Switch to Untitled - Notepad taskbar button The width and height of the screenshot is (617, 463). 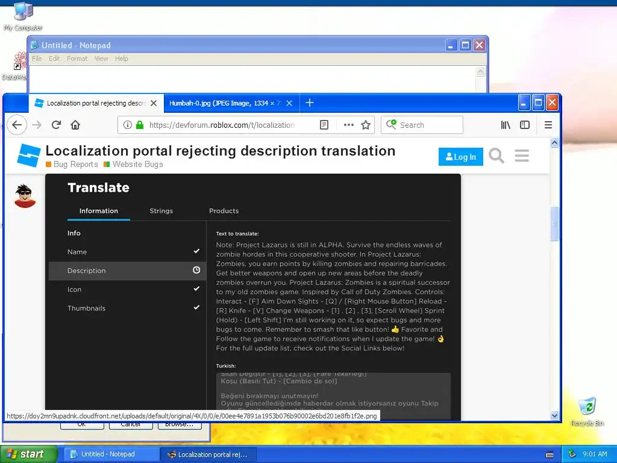111,454
